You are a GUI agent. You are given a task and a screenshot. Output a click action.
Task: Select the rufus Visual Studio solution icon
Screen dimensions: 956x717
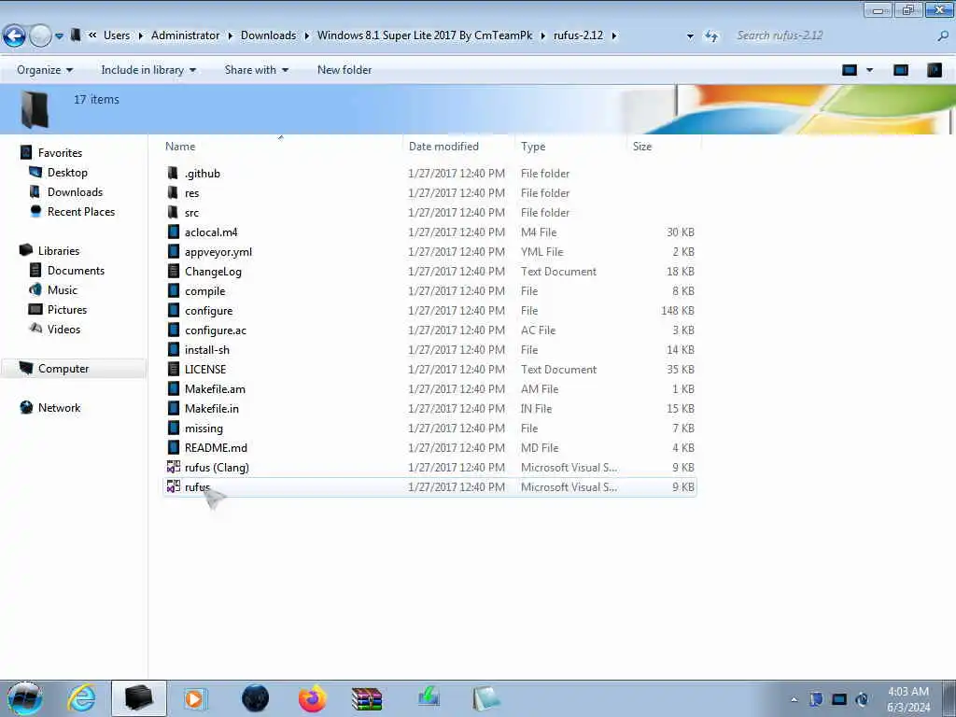pos(173,486)
